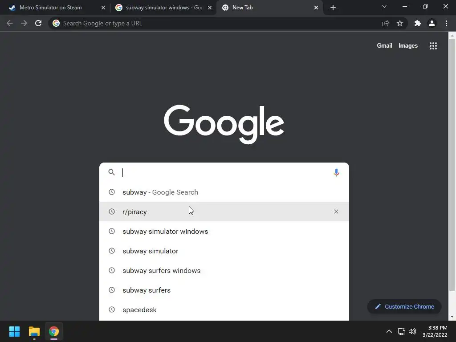Image resolution: width=456 pixels, height=342 pixels.
Task: Click the browser forward arrow
Action: click(24, 23)
